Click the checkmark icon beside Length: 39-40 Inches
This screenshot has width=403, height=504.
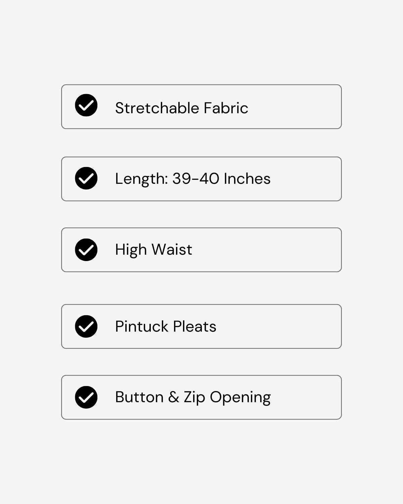pyautogui.click(x=86, y=178)
